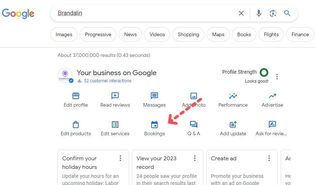Click the magnifying glass search button
The image size is (316, 185).
(287, 13)
